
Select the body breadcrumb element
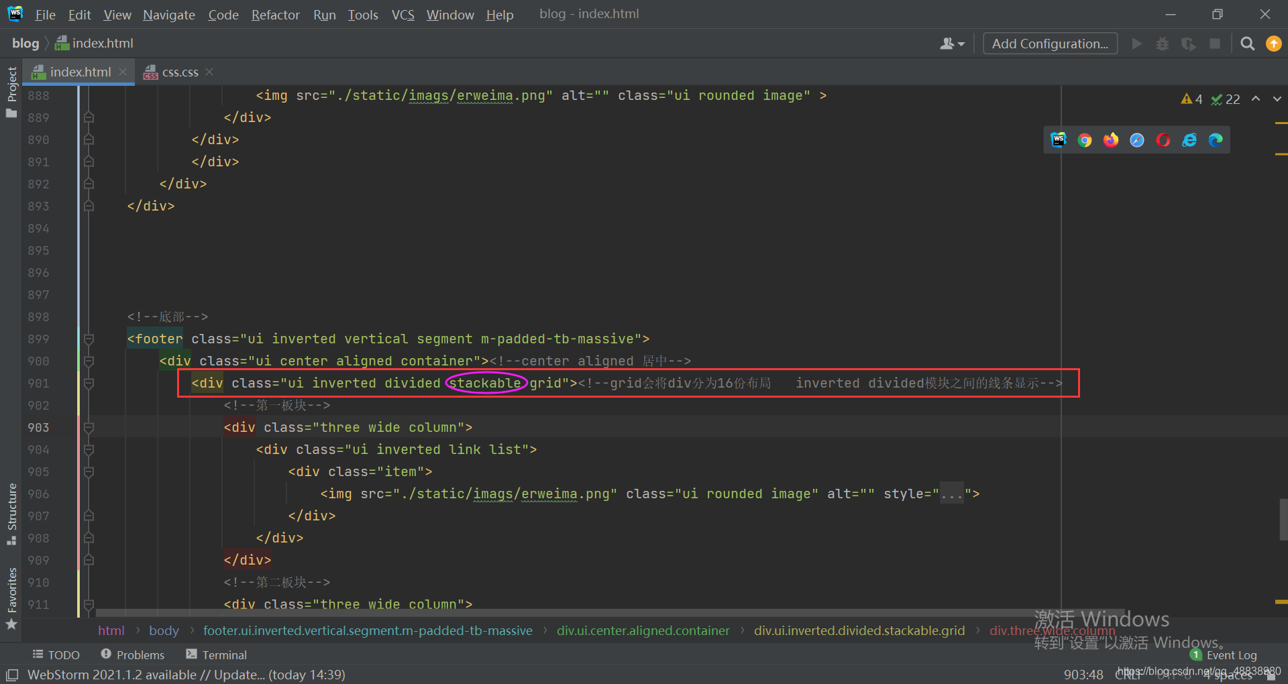click(164, 631)
